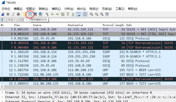Close the current capture file icon
Image resolution: width=176 pixels, height=102 pixels.
(x=35, y=14)
